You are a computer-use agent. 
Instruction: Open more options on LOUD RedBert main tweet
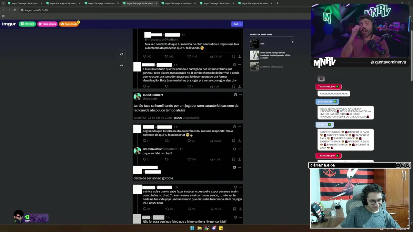(x=240, y=95)
